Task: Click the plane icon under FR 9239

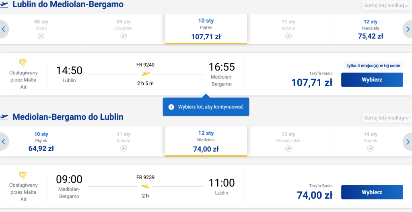Action: click(145, 186)
